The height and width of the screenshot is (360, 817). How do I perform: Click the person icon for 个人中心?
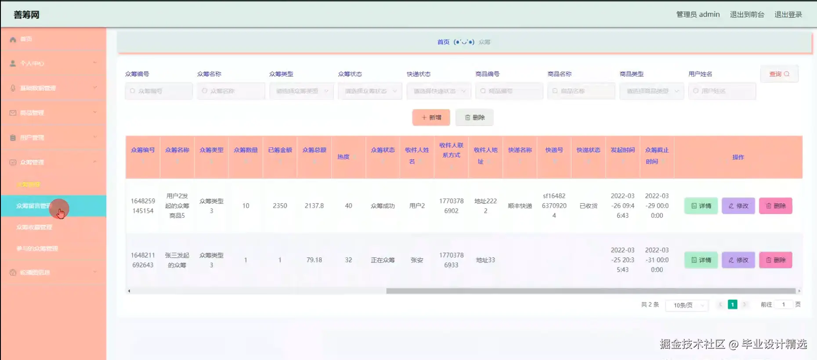[13, 64]
